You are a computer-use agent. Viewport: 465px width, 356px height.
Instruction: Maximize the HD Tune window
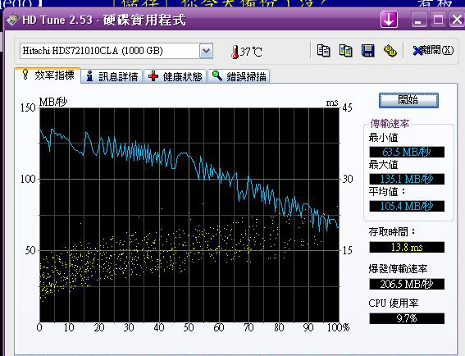point(438,20)
